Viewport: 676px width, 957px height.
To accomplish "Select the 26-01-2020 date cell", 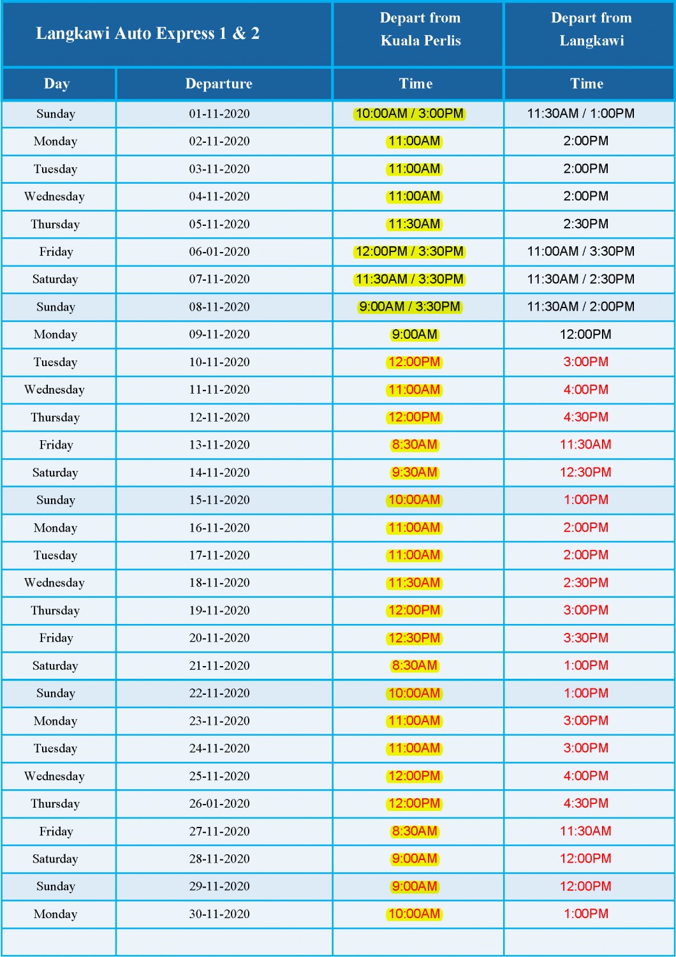I will [x=219, y=804].
